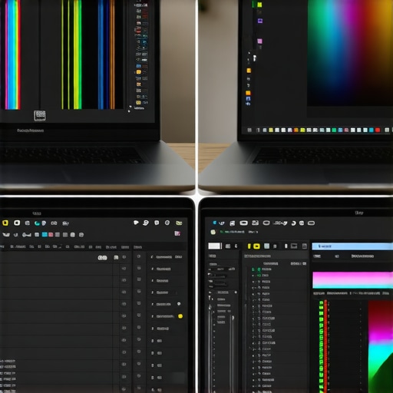Click the pink icon below the folder icon
393x393 pixels.
177,233
